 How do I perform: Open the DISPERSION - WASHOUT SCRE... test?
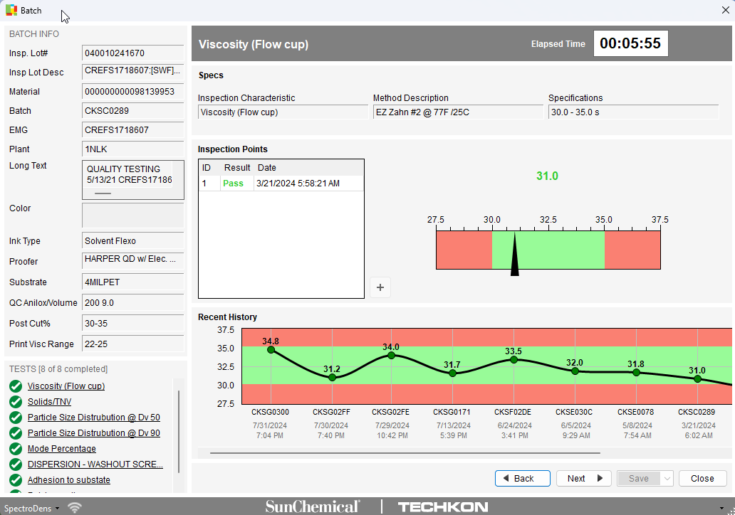[x=95, y=464]
